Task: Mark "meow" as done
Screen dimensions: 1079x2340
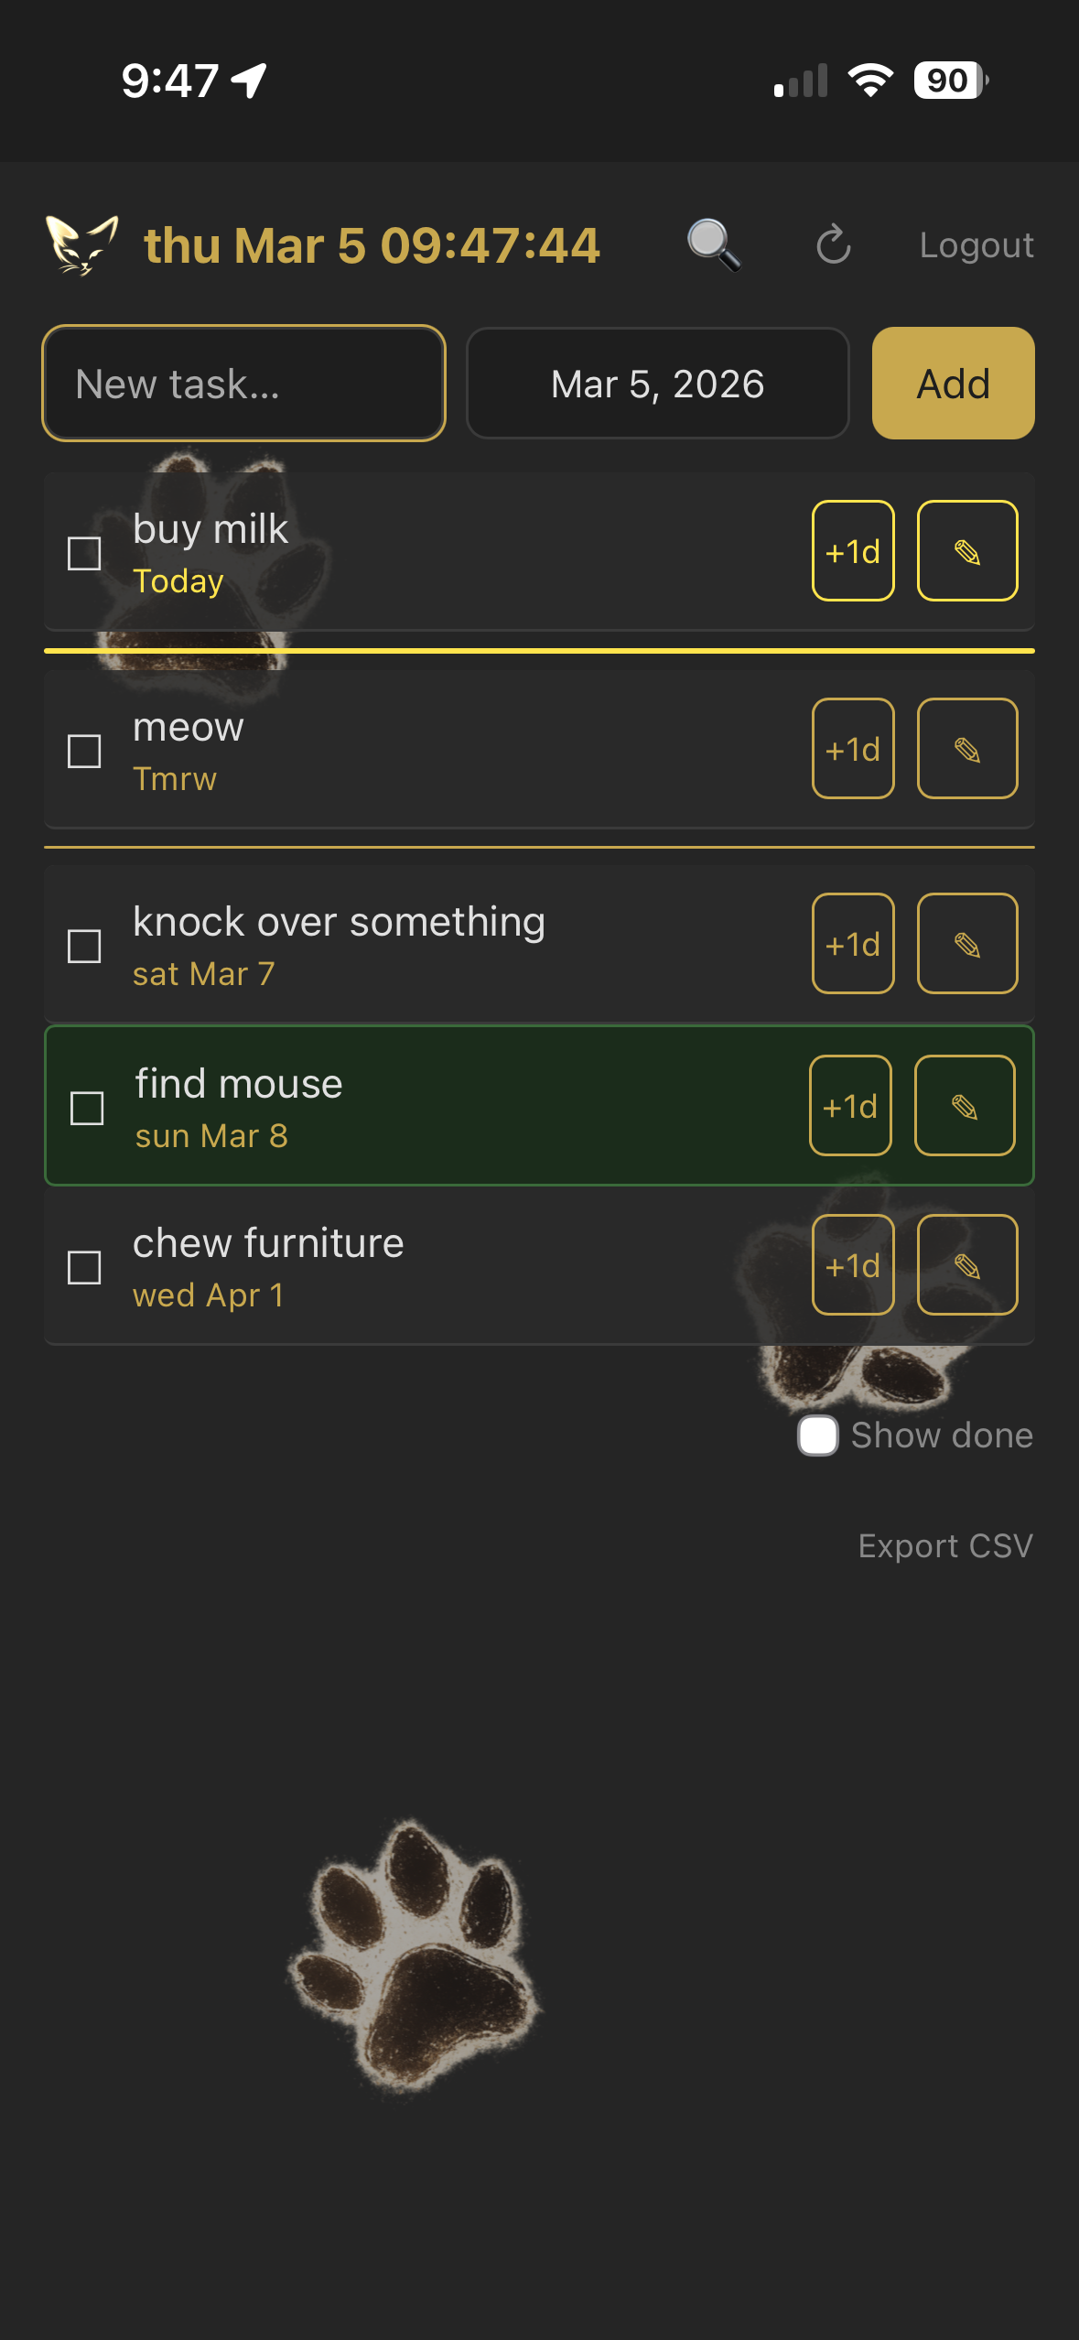Action: (83, 752)
